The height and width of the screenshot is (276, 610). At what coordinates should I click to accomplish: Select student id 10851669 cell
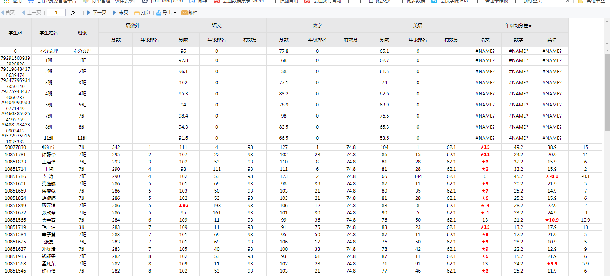point(15,191)
